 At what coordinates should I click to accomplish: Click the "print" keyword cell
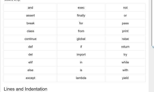(125, 31)
